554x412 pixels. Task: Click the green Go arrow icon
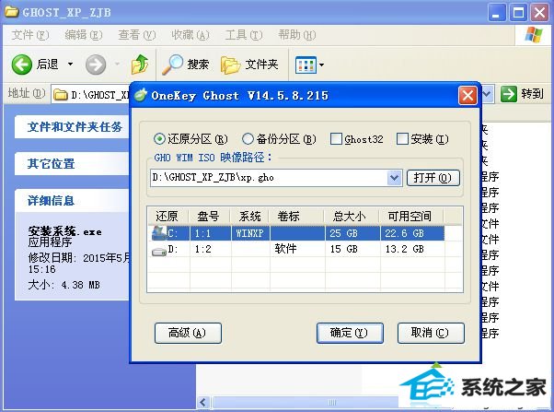509,94
